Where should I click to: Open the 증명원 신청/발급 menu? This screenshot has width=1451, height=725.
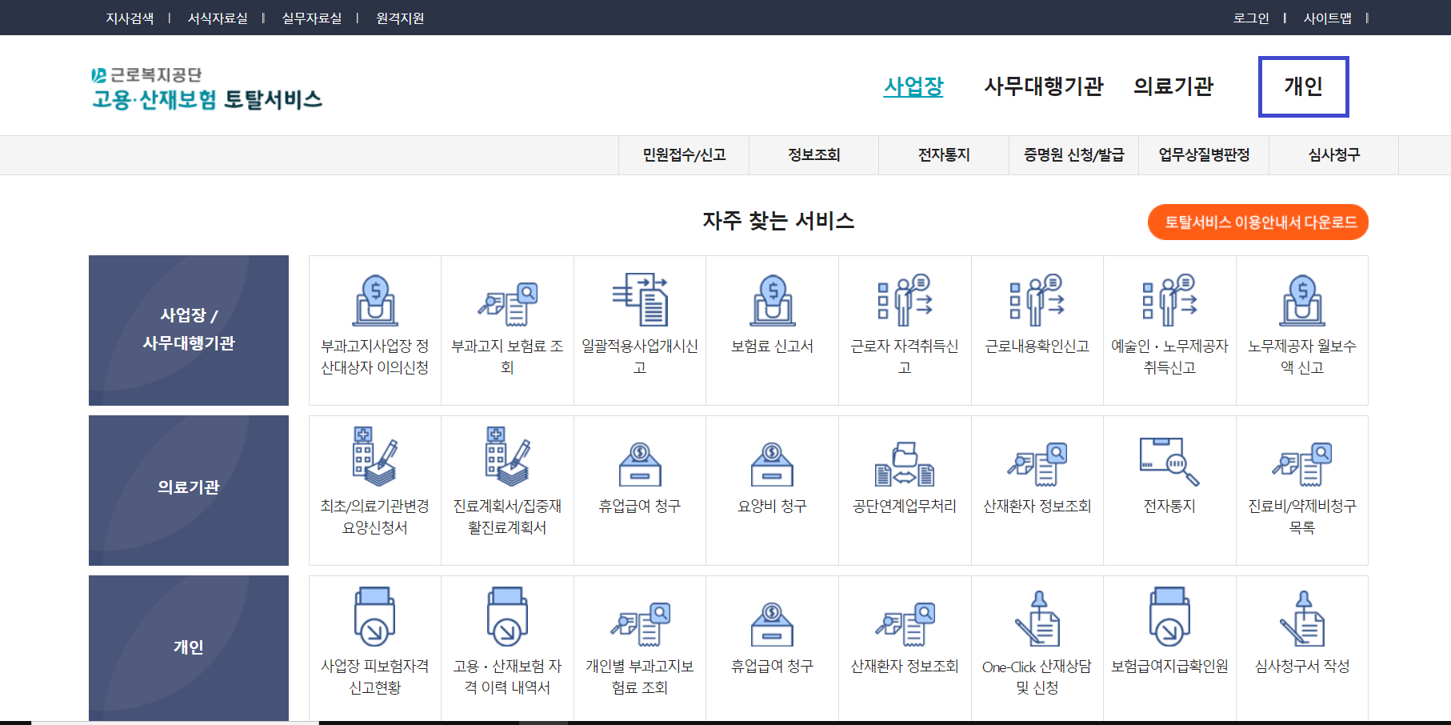[1073, 155]
